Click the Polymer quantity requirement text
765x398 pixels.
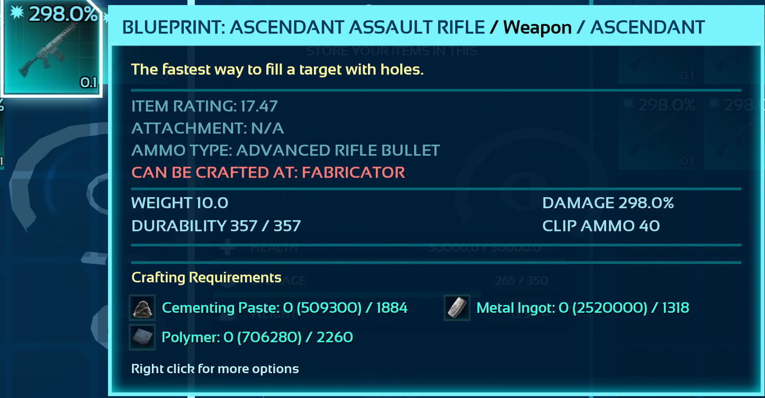click(x=257, y=337)
